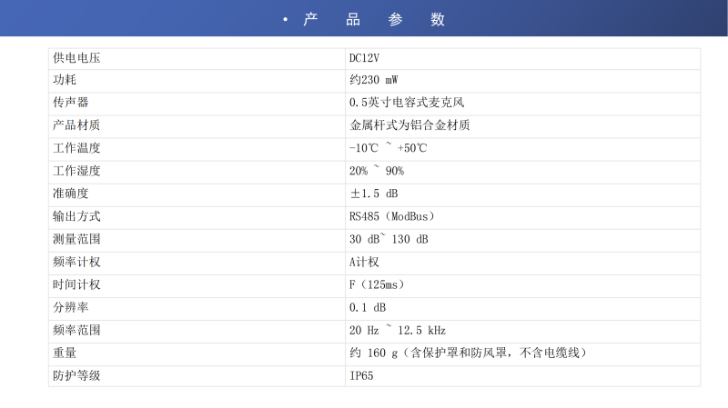The width and height of the screenshot is (728, 408).
Task: Select the 约230 mW power value
Action: [374, 80]
